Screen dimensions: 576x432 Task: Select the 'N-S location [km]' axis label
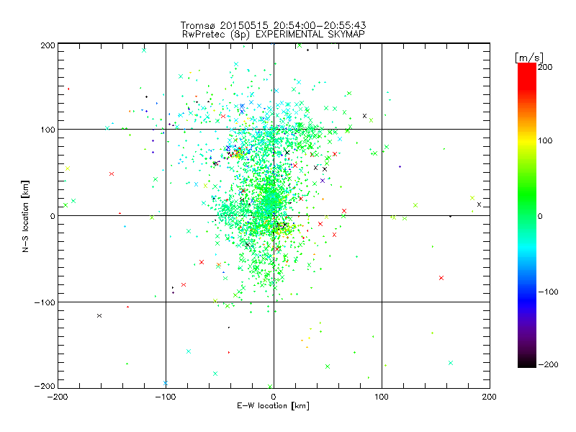25,216
